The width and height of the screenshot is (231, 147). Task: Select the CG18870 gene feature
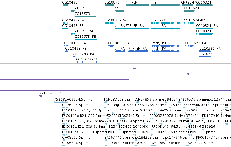pos(109,5)
